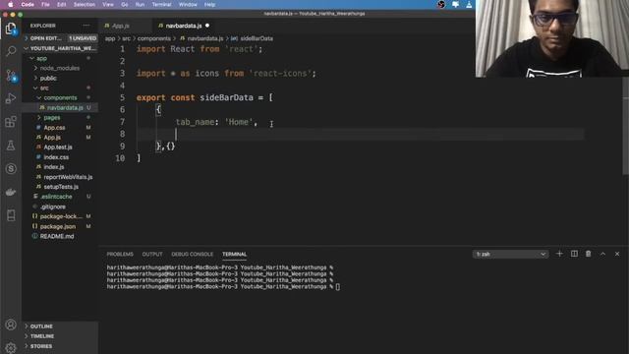629x354 pixels.
Task: Expand the node_modules folder
Action: 60,68
